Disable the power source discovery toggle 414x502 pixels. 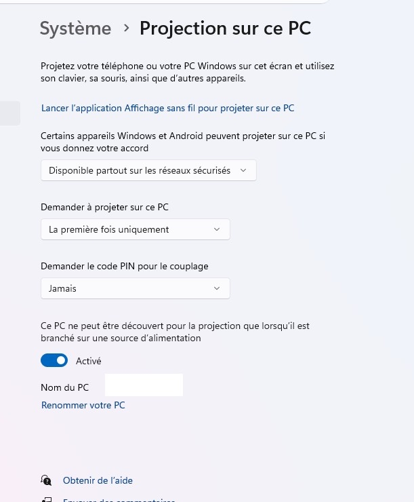54,361
